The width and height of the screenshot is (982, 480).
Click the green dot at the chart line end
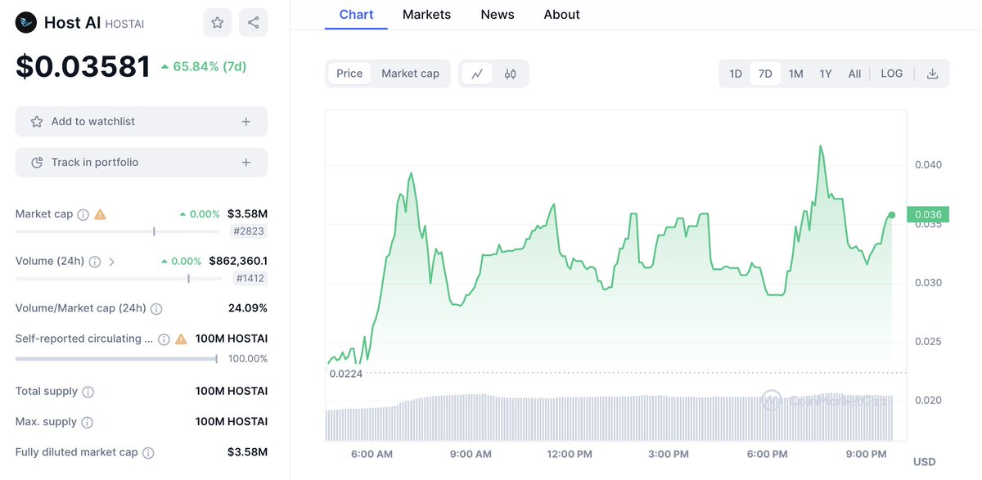point(891,215)
